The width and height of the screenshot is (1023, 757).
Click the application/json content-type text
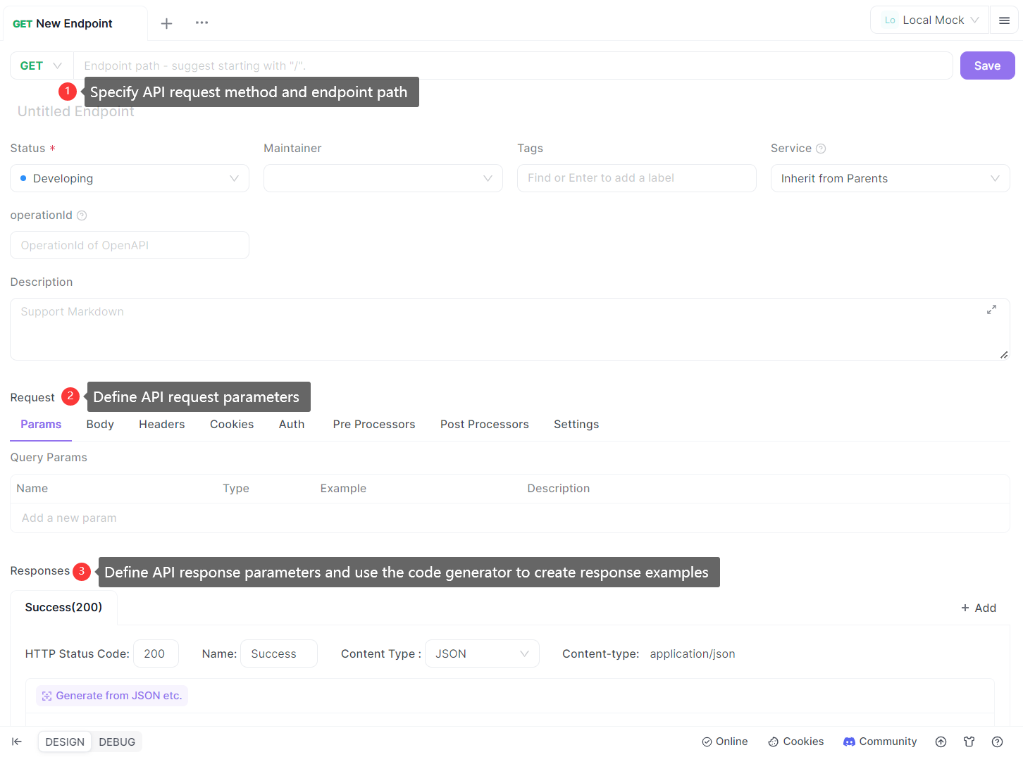693,654
